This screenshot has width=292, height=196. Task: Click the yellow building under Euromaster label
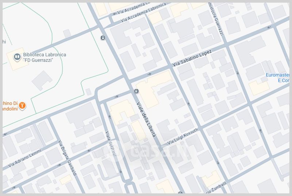tap(258, 88)
